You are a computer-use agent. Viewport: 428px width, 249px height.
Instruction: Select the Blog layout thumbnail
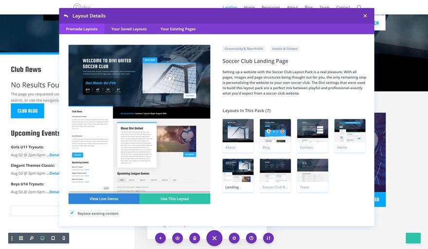pyautogui.click(x=275, y=135)
